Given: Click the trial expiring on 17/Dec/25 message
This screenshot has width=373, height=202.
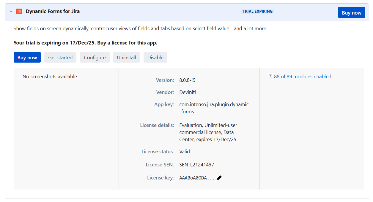Looking at the screenshot, I should pos(85,43).
